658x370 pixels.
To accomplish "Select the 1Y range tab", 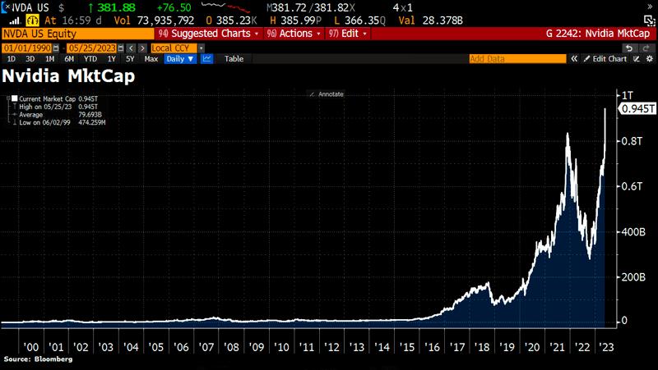I will click(111, 59).
